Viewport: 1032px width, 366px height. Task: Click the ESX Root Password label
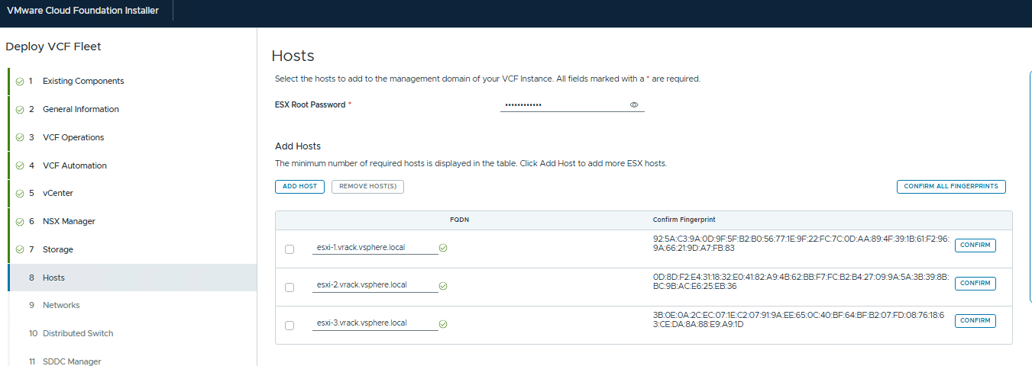310,104
